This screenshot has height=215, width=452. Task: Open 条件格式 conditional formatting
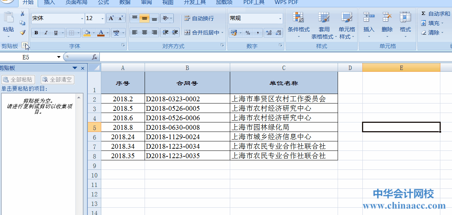(298, 25)
